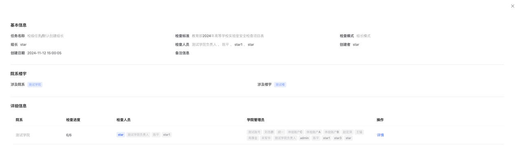Click the 创建者 label
This screenshot has height=160, width=521.
[345, 44]
